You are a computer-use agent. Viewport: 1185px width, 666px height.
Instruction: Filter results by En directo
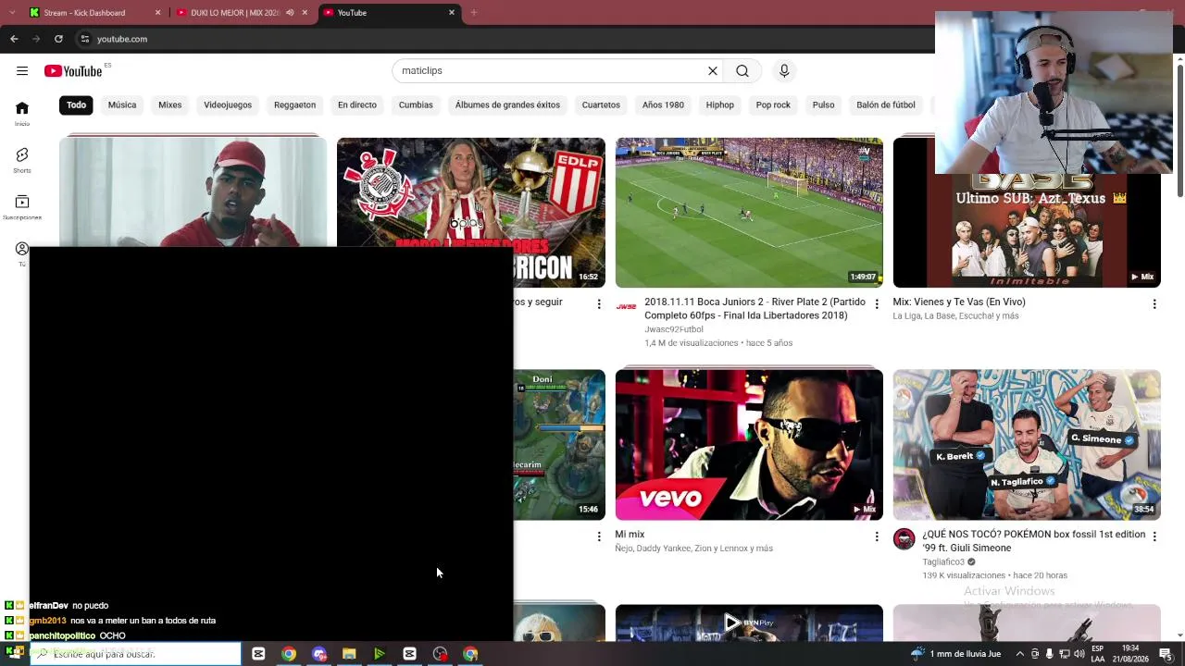coord(357,105)
